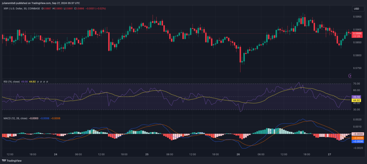The image size is (367, 164).
Task: Click the RSI (14, close) indicator label
Action: coord(12,82)
